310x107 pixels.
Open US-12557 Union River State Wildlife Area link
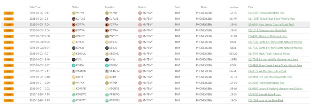coord(271,19)
